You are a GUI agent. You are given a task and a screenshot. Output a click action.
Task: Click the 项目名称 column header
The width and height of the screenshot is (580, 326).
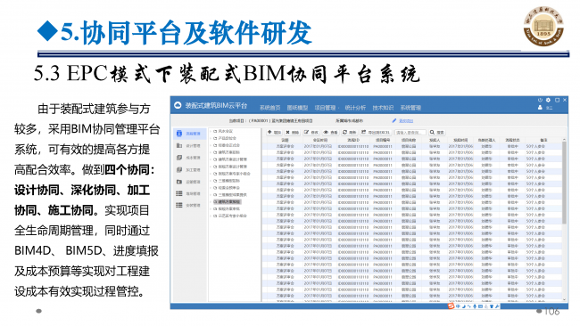(x=409, y=141)
